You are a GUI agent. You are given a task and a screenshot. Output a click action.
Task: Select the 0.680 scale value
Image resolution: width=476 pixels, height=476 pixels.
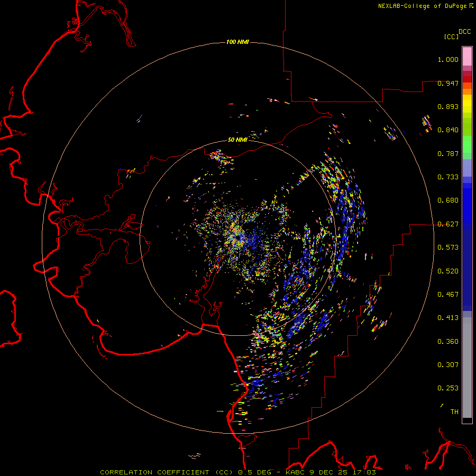pyautogui.click(x=448, y=200)
